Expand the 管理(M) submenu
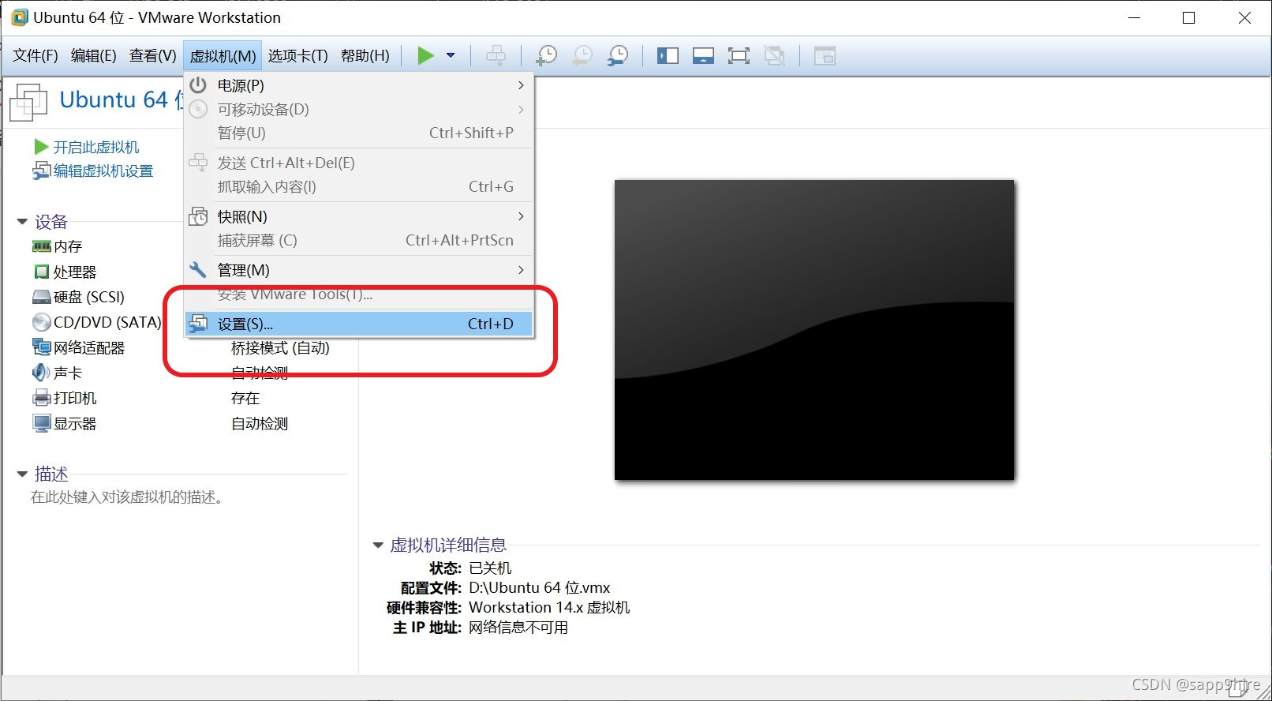This screenshot has width=1272, height=701. 359,270
